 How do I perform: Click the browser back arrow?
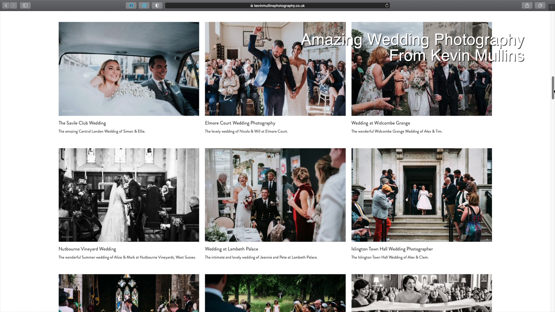pyautogui.click(x=6, y=5)
